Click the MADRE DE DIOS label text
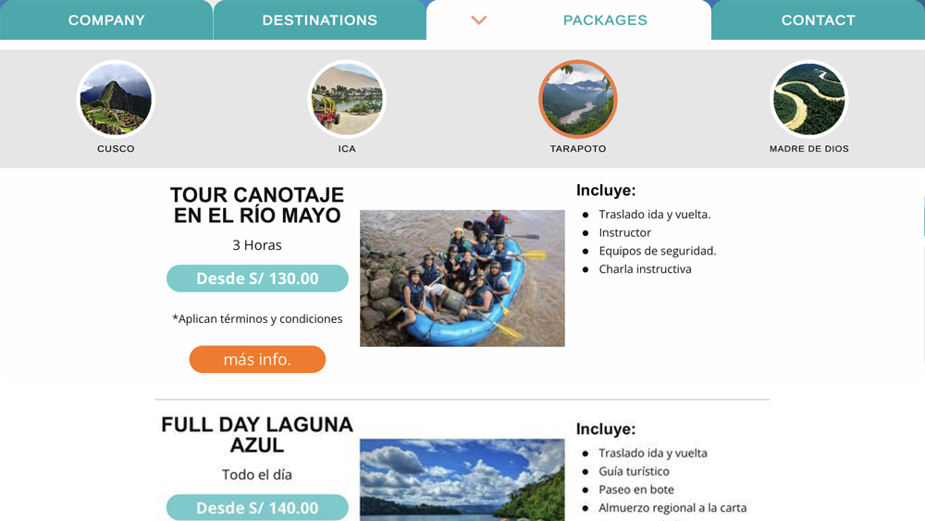925x521 pixels. tap(809, 149)
